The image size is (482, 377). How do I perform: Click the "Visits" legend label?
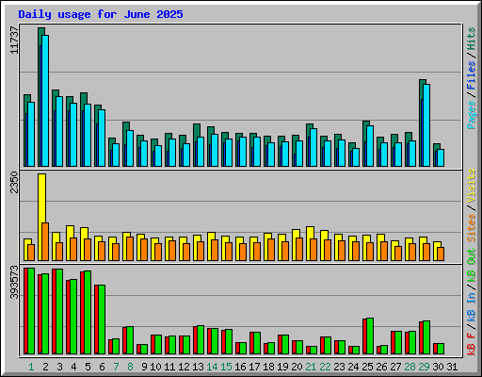[471, 186]
